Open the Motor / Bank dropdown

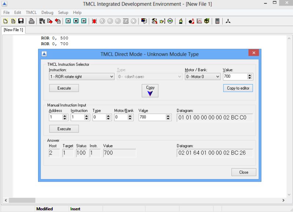tap(217, 76)
